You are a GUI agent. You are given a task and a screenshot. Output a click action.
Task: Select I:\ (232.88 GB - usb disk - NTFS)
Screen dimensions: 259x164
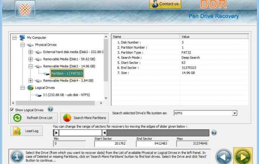pos(66,95)
